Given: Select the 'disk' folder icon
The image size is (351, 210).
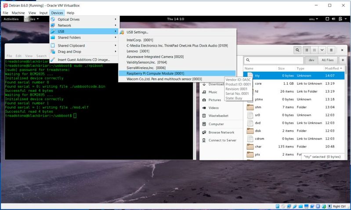Looking at the screenshot, I should tap(250, 131).
